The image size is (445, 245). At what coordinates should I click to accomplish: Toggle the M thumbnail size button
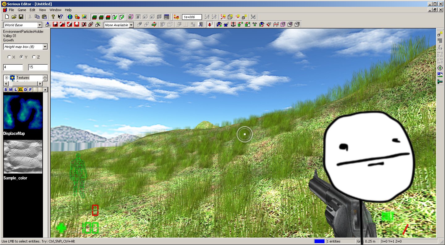pos(11,90)
